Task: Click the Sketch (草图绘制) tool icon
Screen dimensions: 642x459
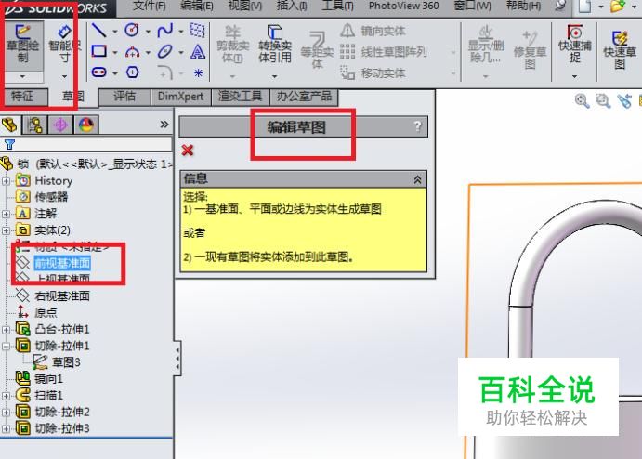Action: (23, 45)
